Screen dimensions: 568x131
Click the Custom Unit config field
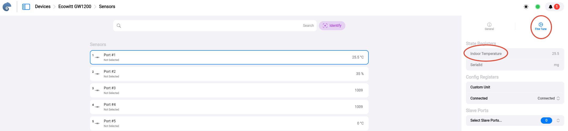coord(515,87)
